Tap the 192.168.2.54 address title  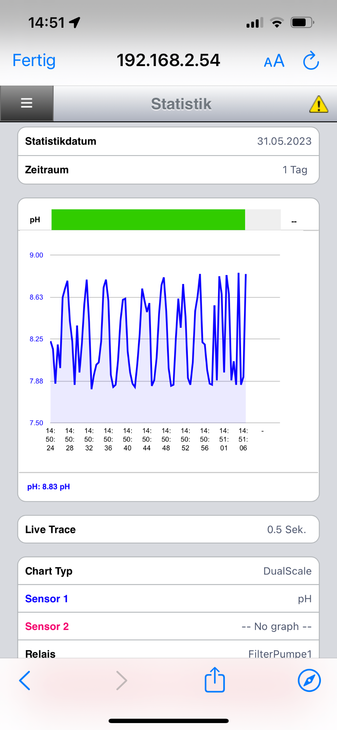click(168, 60)
